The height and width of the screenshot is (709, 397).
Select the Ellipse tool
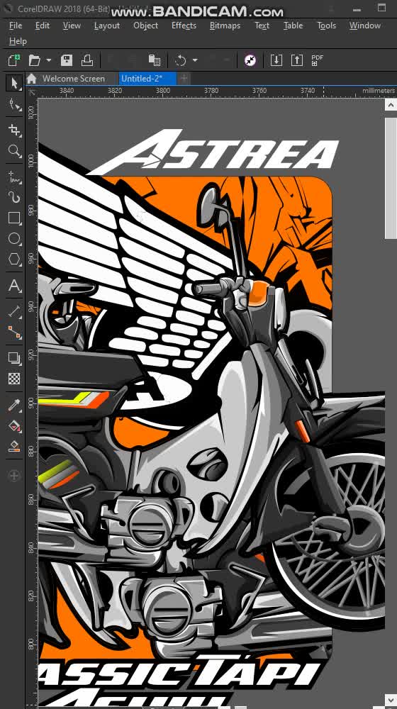coord(14,239)
